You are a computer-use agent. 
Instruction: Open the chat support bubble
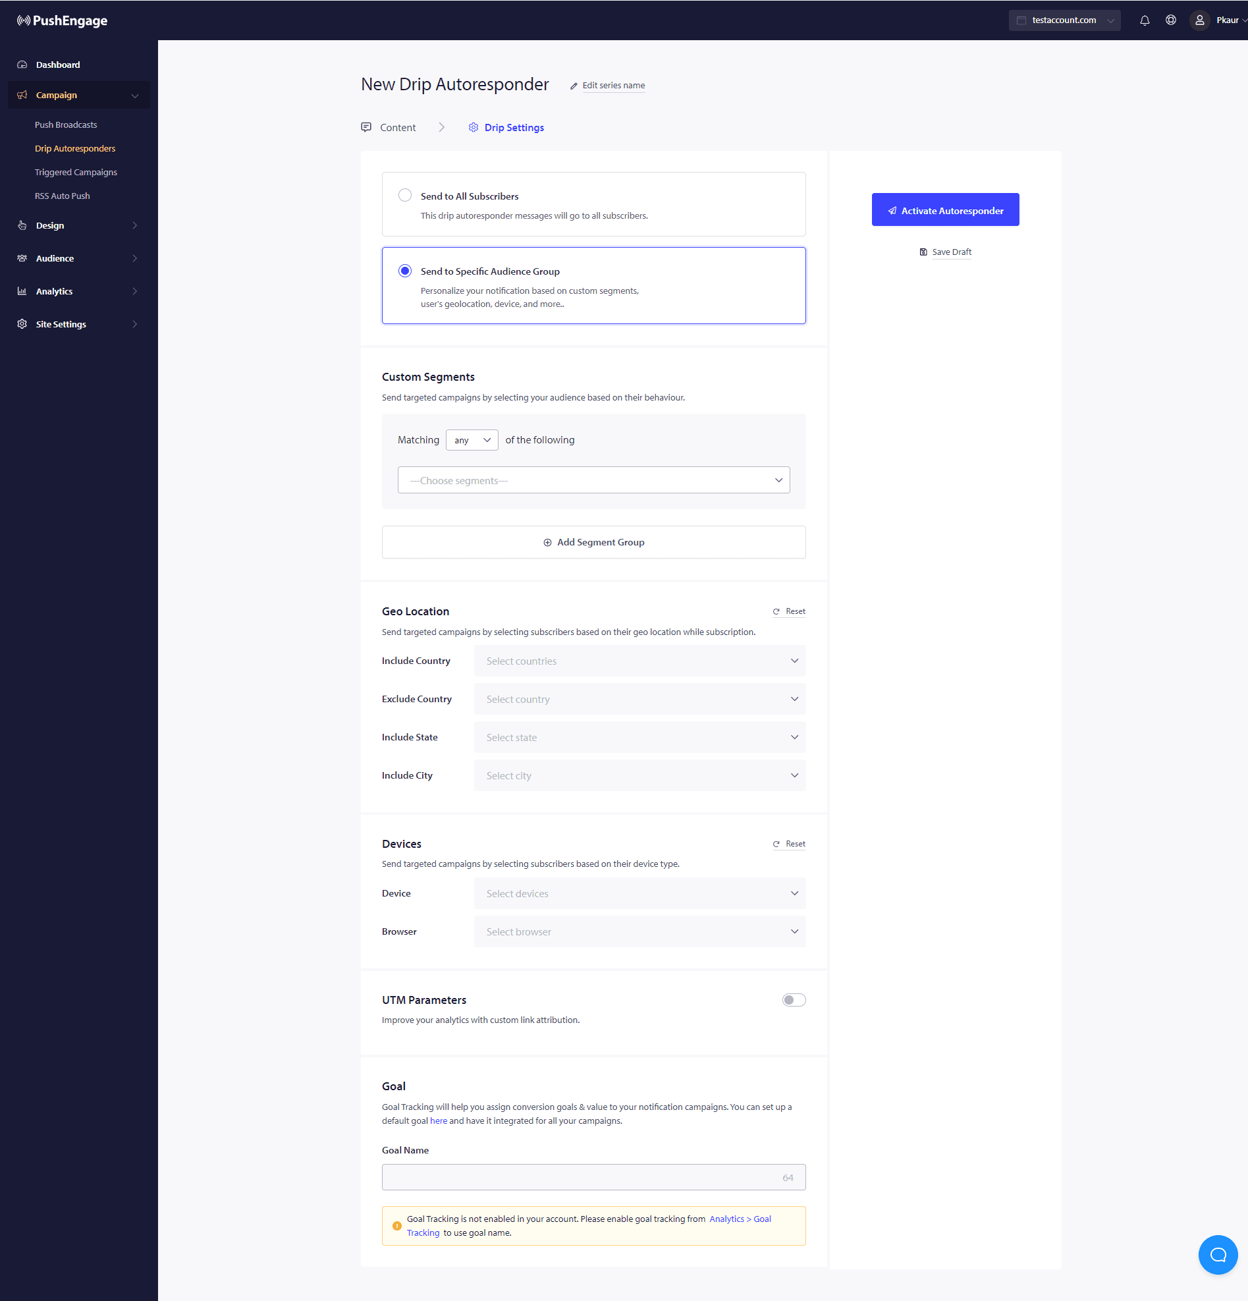coord(1218,1254)
